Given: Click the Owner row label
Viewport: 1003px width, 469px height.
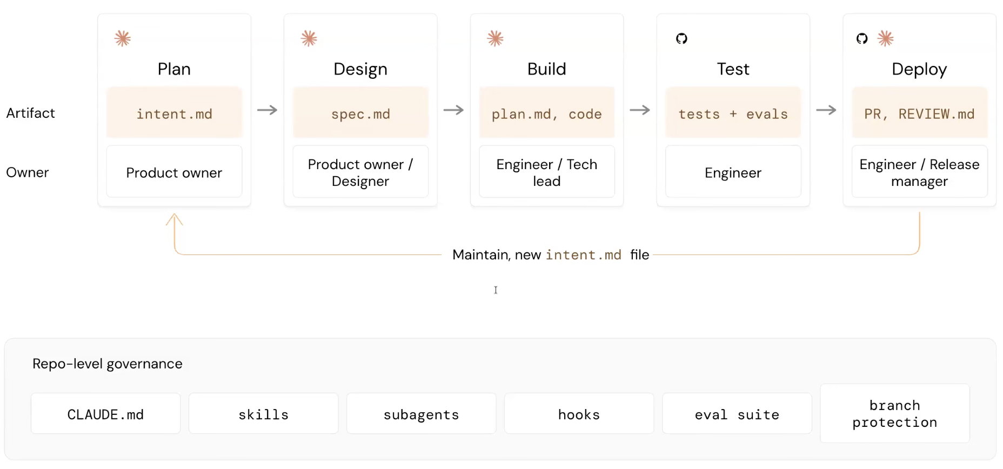Looking at the screenshot, I should tap(28, 172).
